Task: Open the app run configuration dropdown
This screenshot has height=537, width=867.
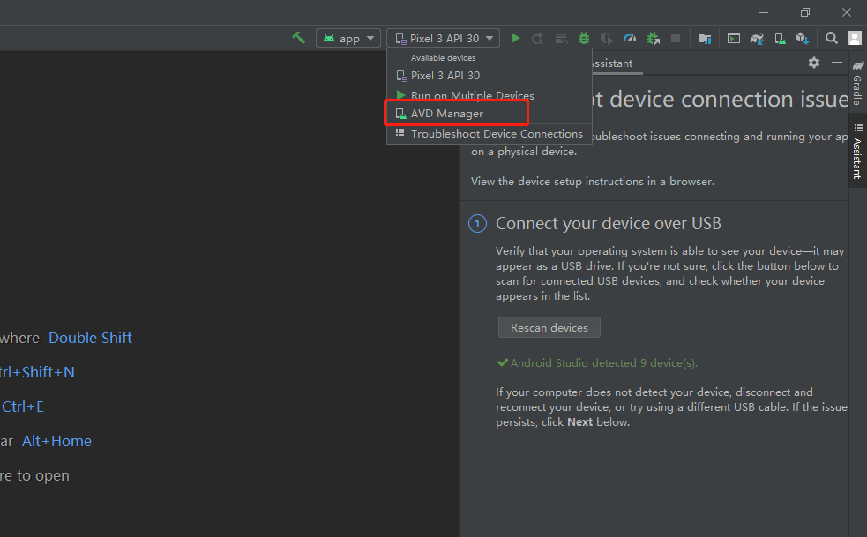Action: (348, 38)
